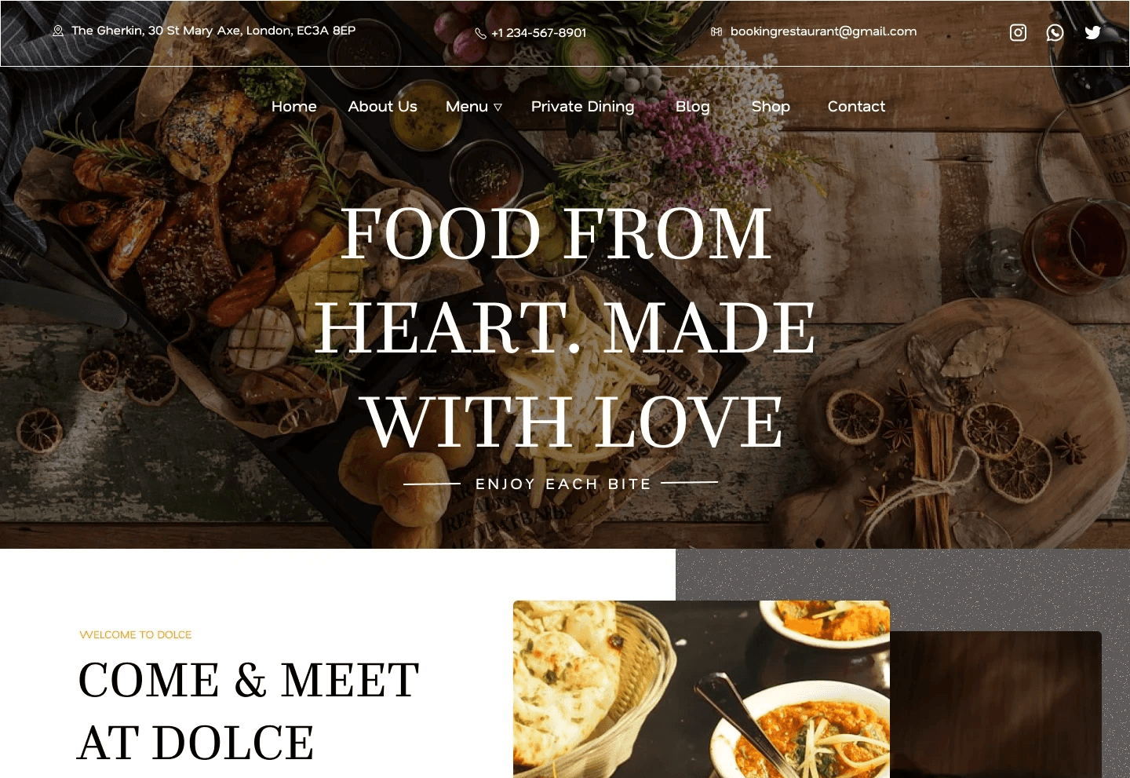Click bookingrestaurant@gmail.com email link

pos(823,31)
